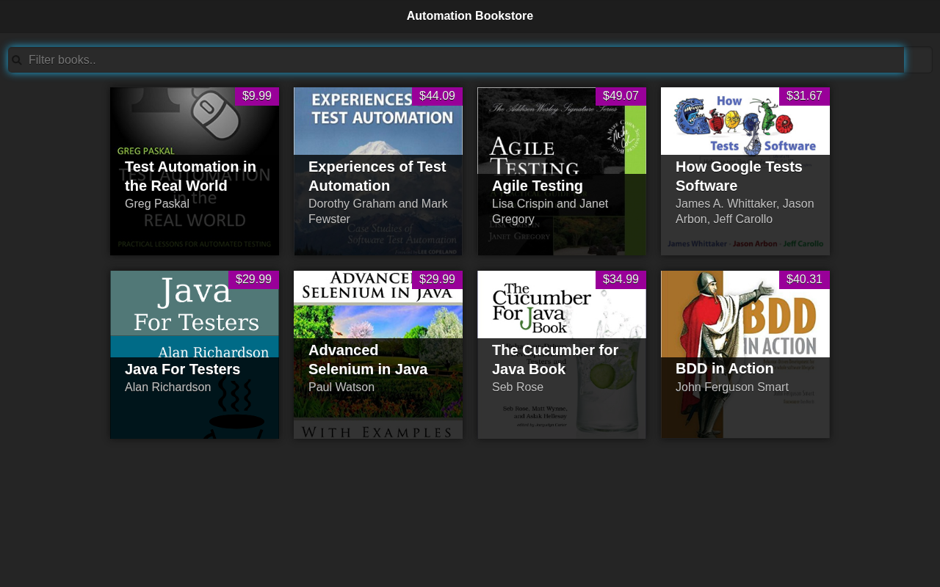Open 'Test Automation in the Real World' title
Image resolution: width=940 pixels, height=587 pixels.
[190, 176]
